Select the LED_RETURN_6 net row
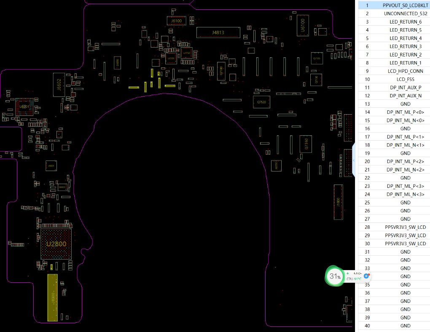 click(394, 22)
